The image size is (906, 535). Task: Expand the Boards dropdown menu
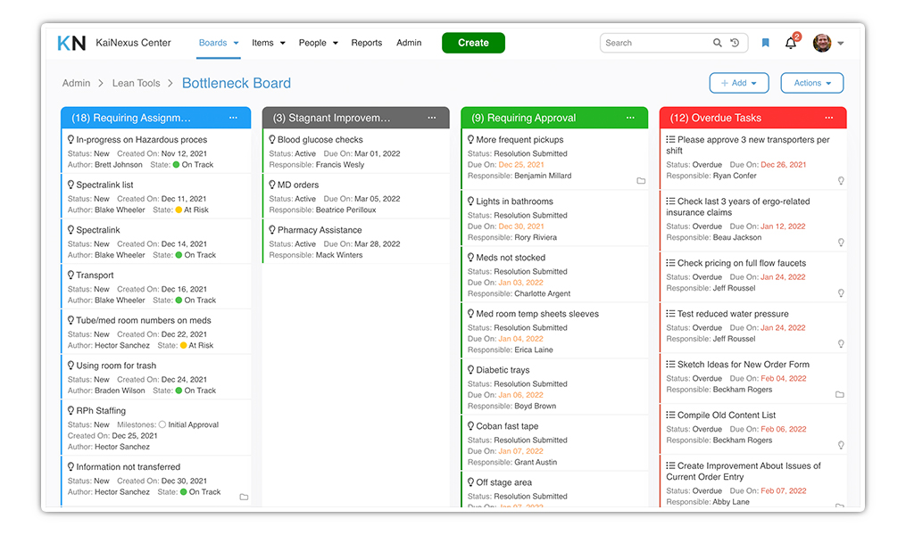pyautogui.click(x=219, y=43)
